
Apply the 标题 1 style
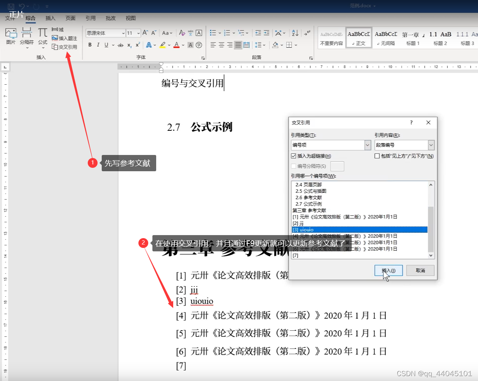[x=413, y=38]
